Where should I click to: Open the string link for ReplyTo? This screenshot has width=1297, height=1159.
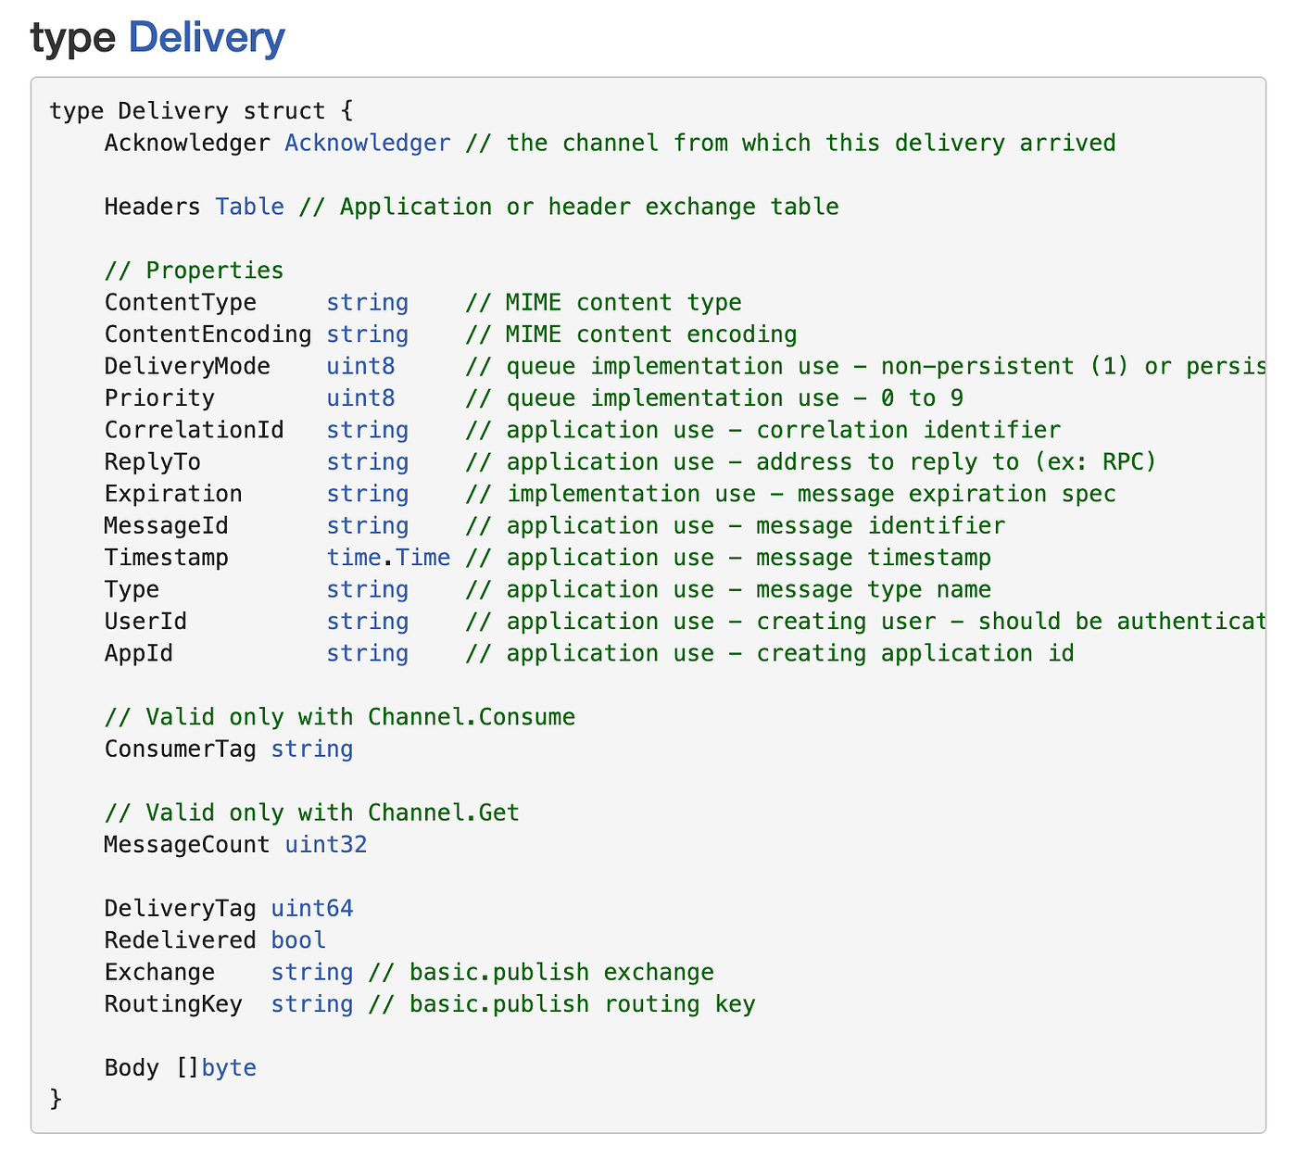click(x=367, y=461)
